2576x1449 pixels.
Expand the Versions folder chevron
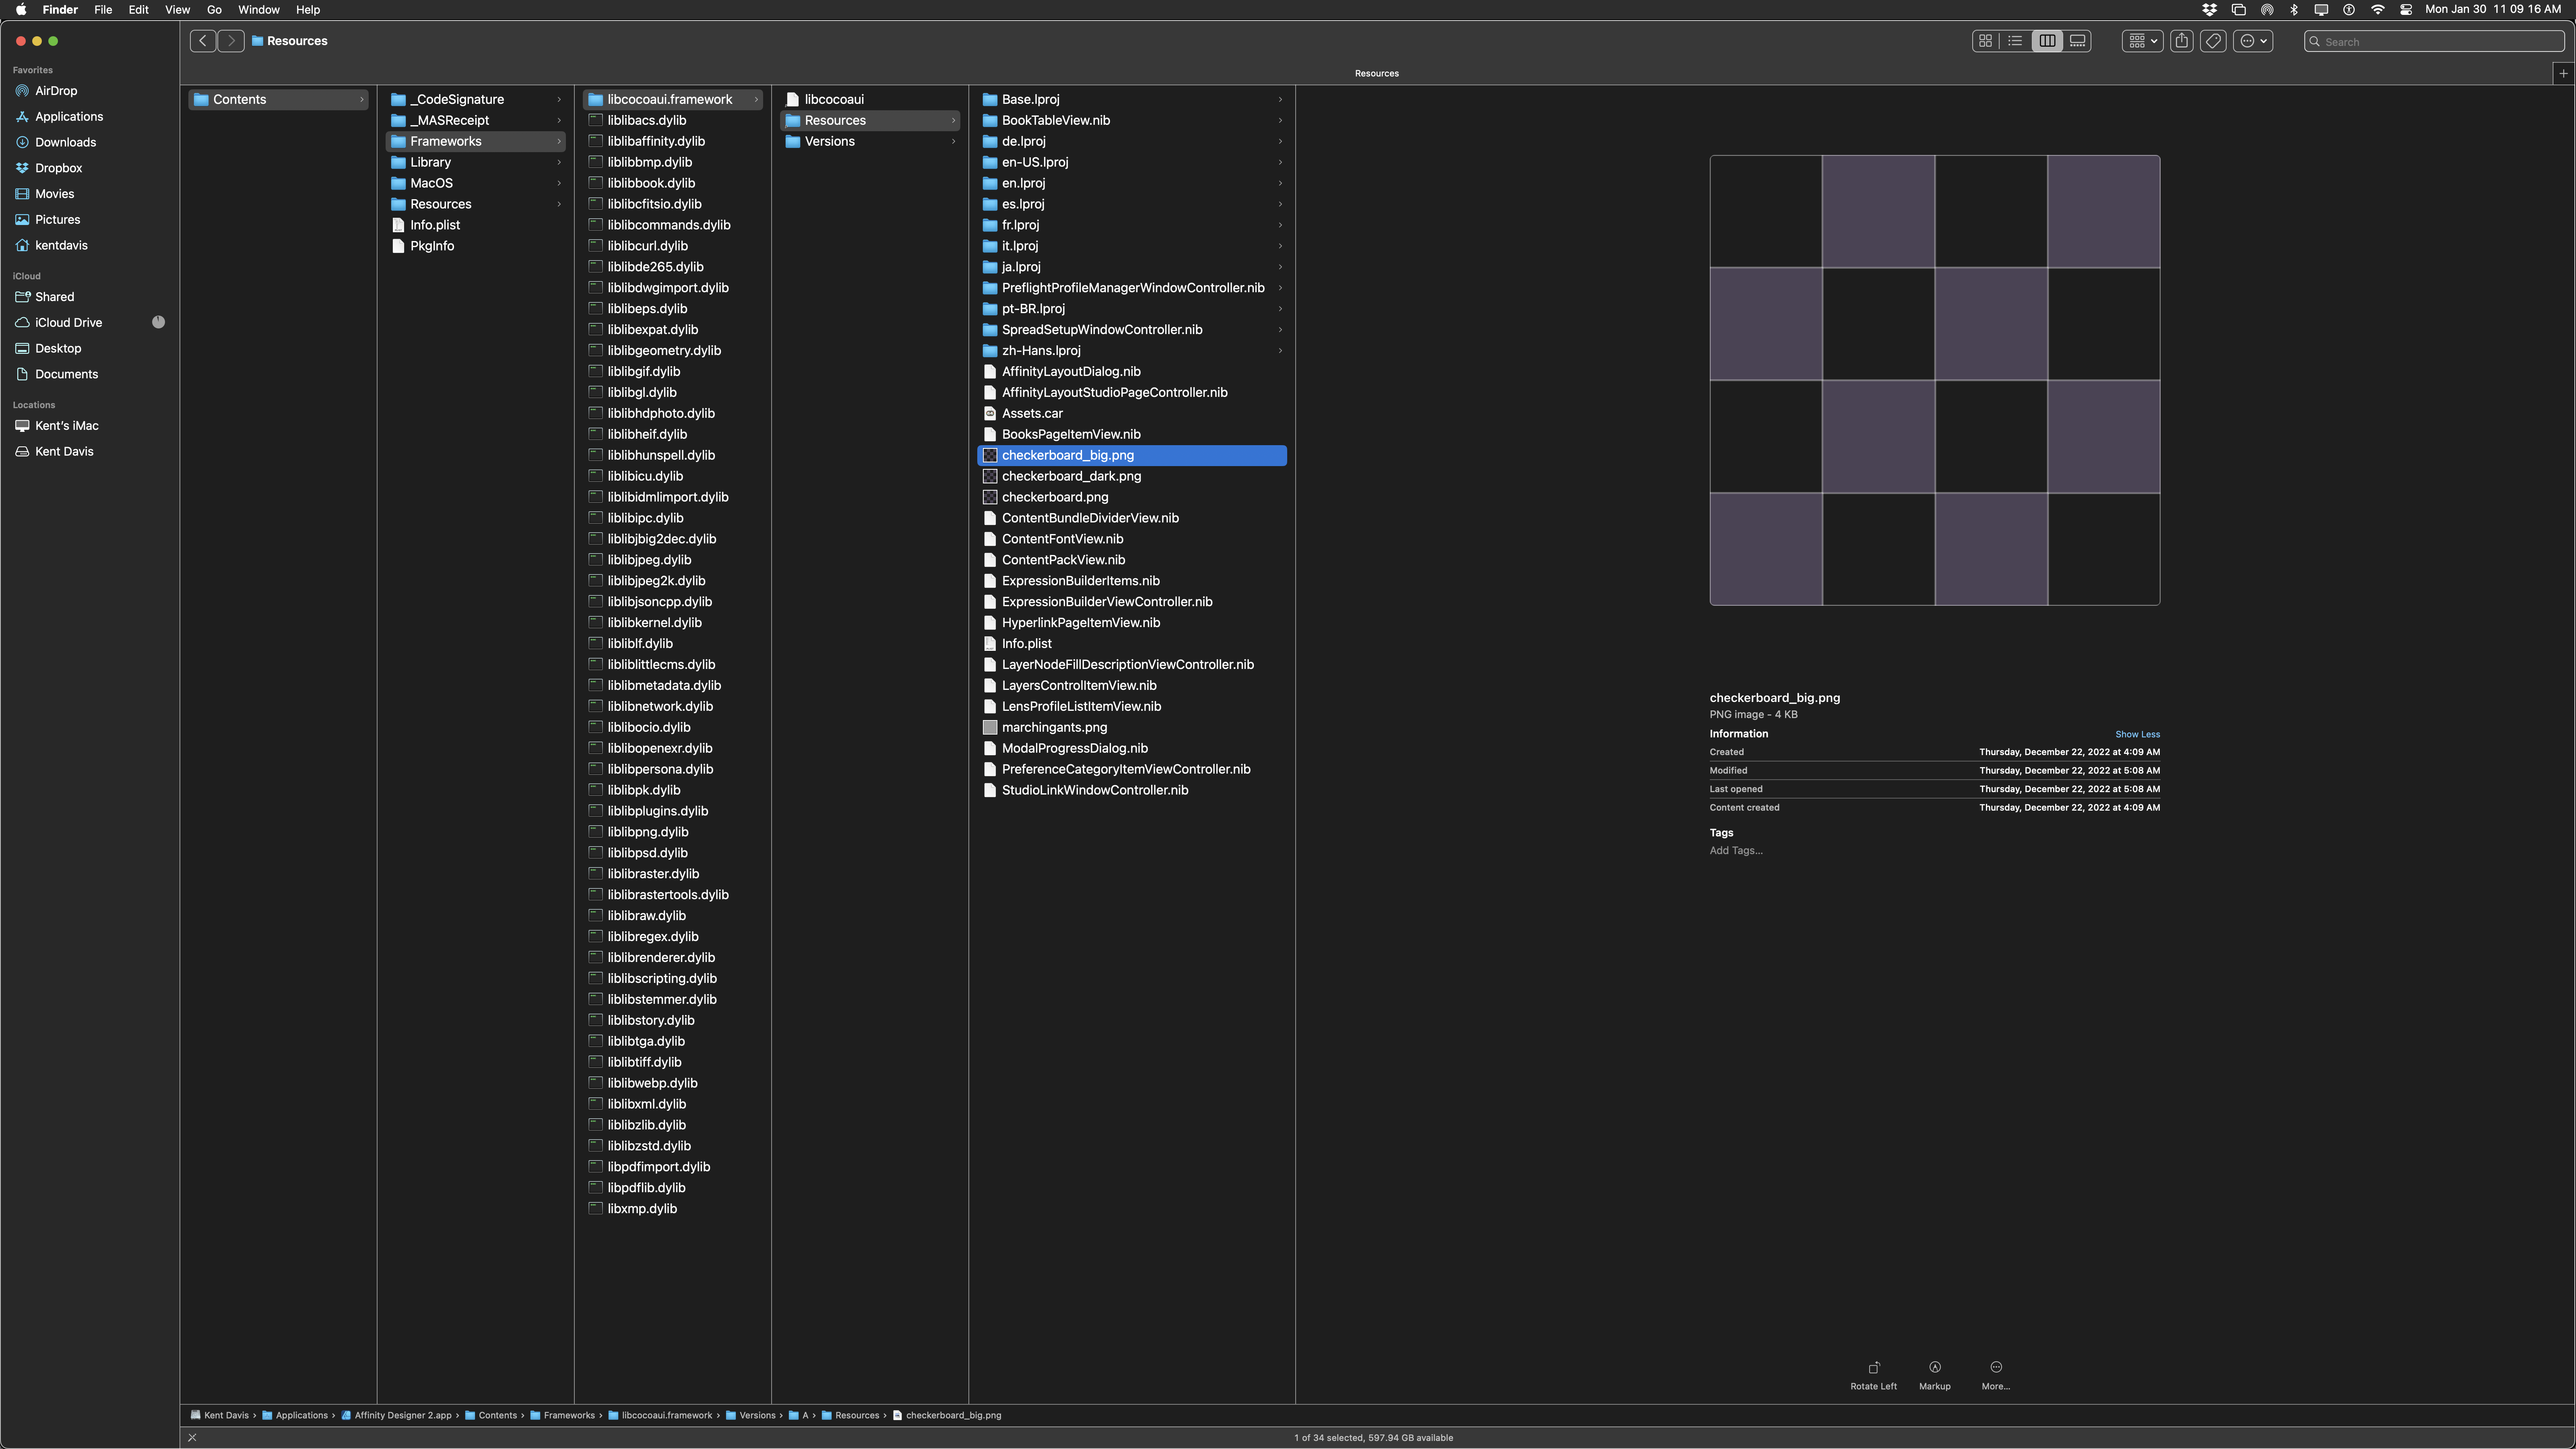(x=953, y=141)
